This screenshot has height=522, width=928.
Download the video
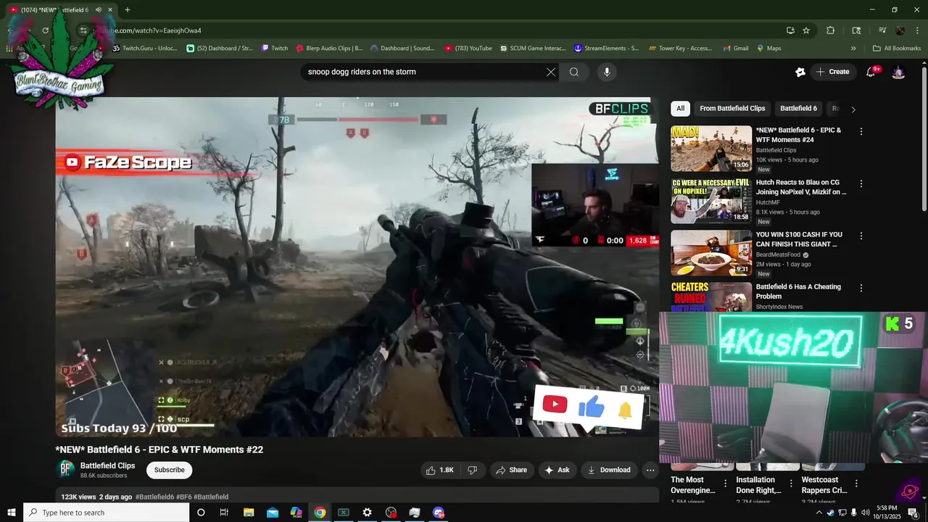coord(609,470)
